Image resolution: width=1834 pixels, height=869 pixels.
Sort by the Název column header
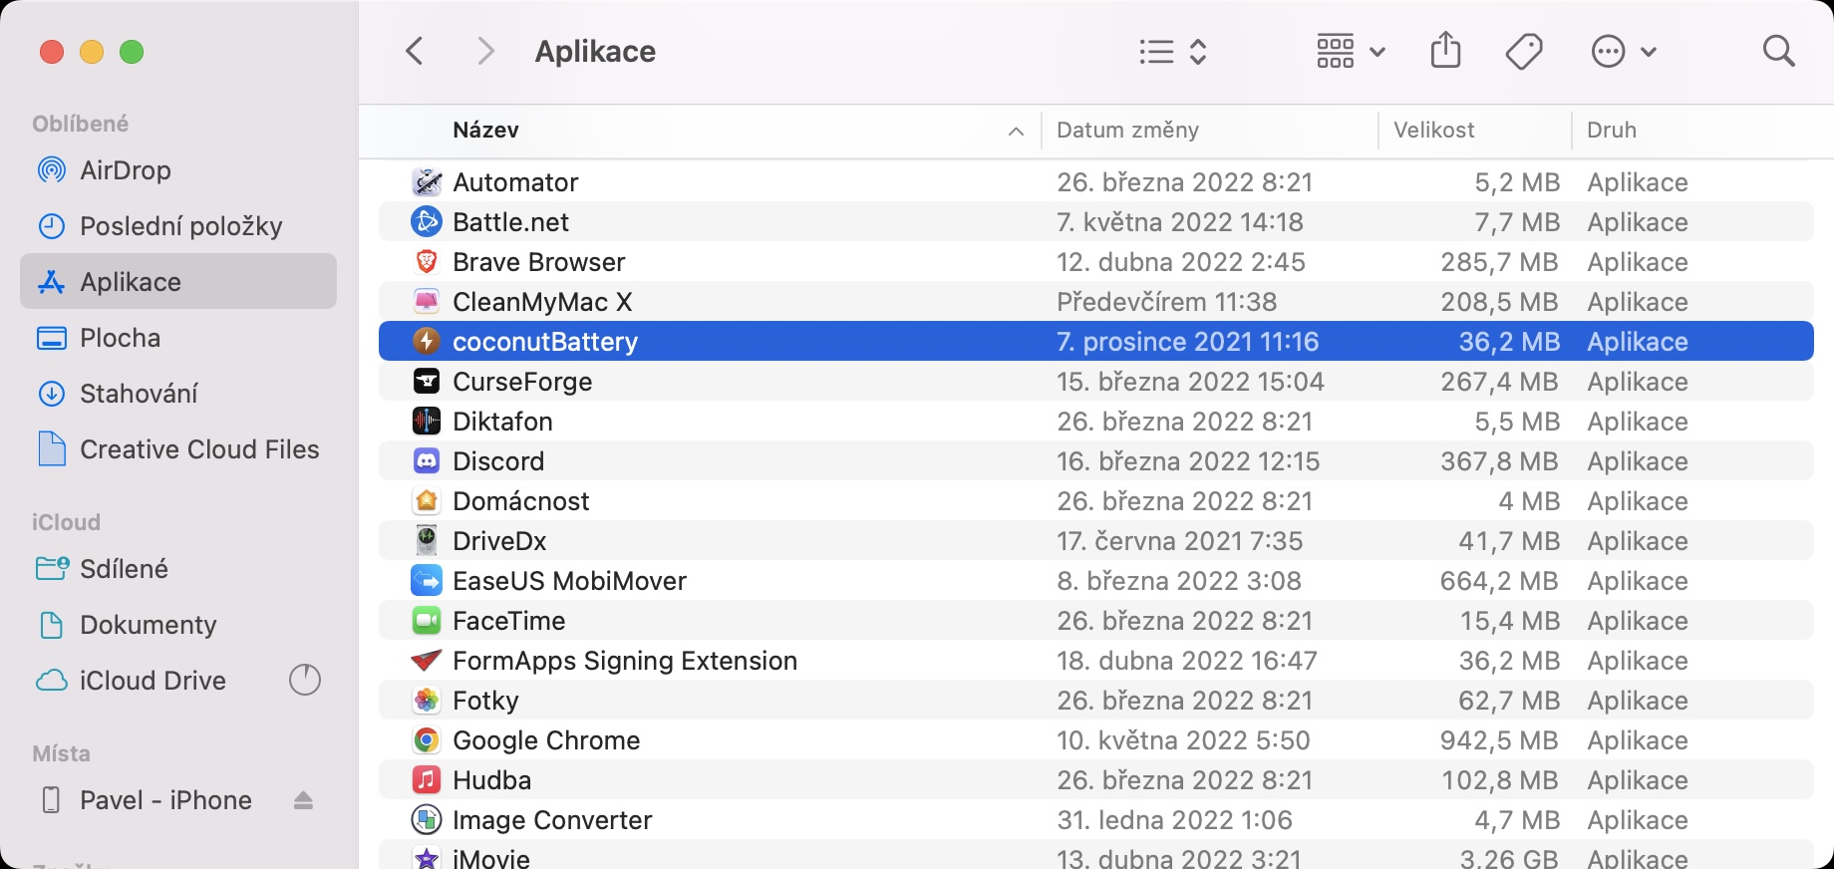(485, 131)
